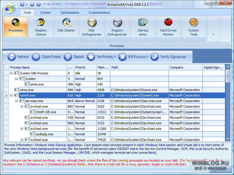
Task: Click the memory value 11512
Action: [x=101, y=112]
